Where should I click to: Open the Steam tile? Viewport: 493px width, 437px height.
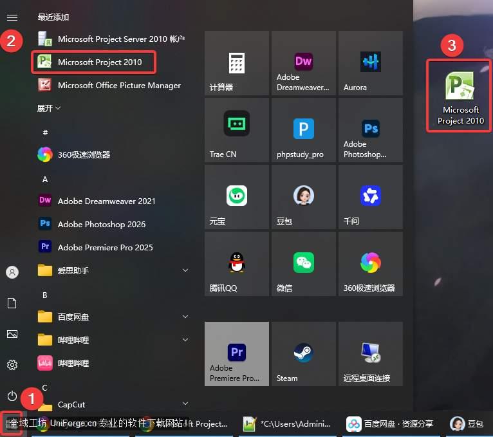304,354
